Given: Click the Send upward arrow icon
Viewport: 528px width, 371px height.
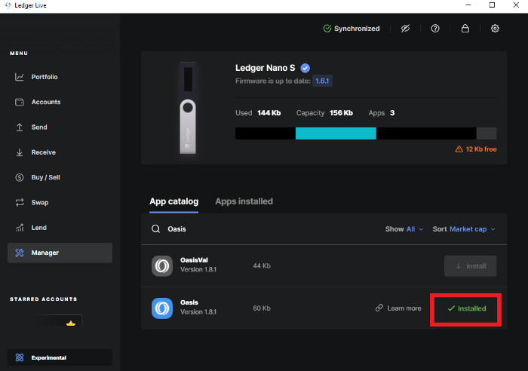Looking at the screenshot, I should click(x=20, y=127).
